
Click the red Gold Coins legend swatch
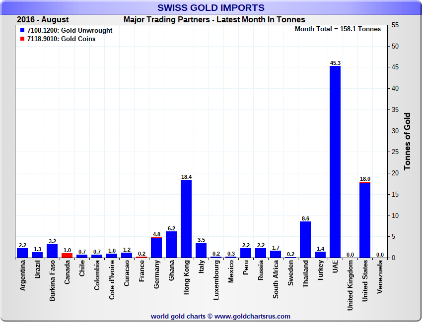point(22,39)
